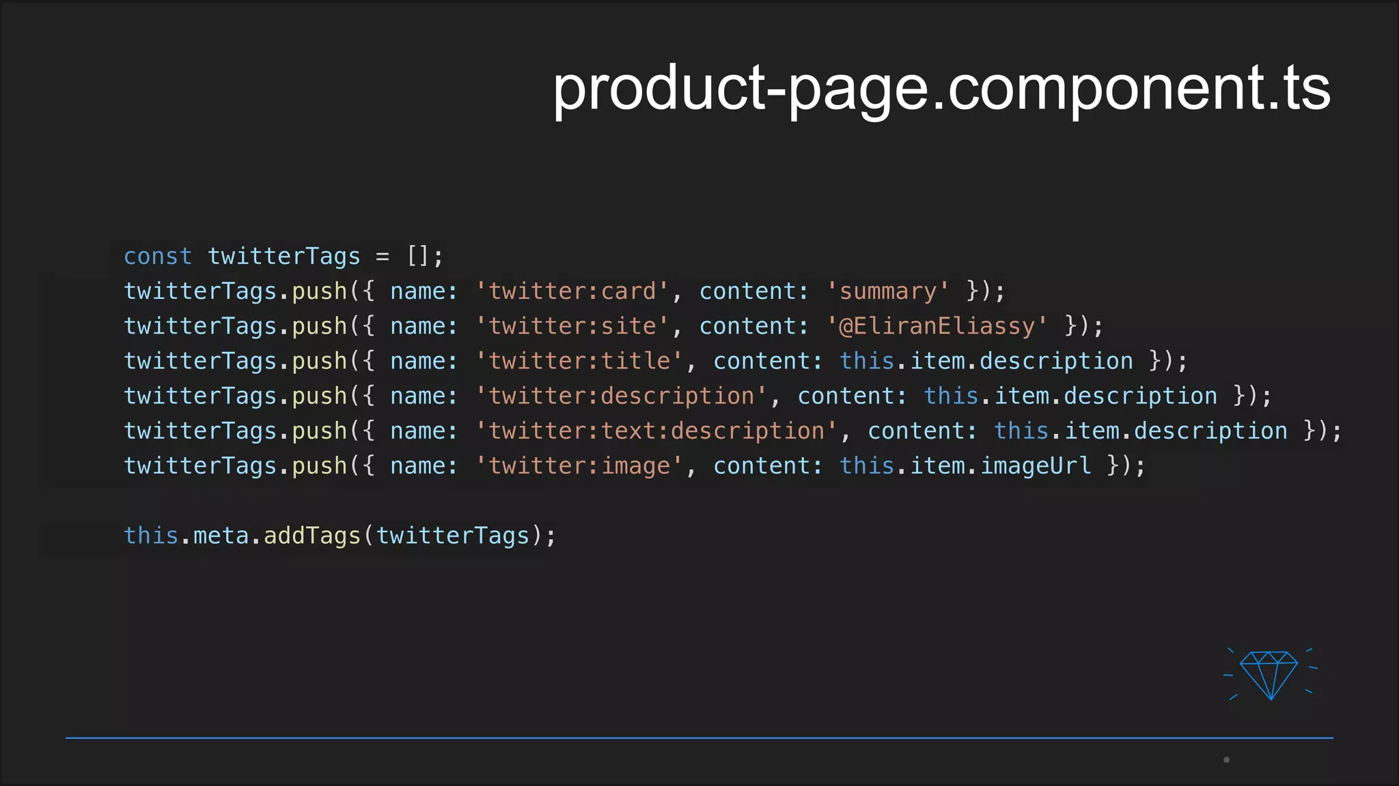The image size is (1399, 786).
Task: Click 'push' on the twitter:card line
Action: point(320,291)
